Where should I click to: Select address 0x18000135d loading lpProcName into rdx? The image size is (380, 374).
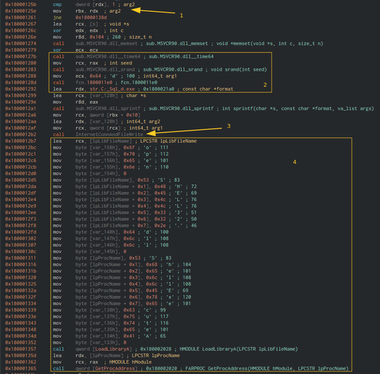click(x=21, y=356)
